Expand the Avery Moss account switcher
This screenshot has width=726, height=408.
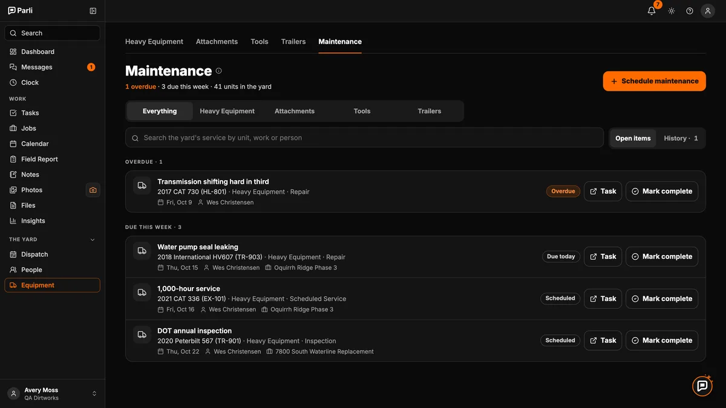click(x=53, y=393)
